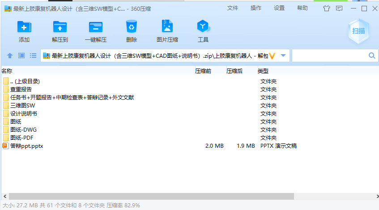
Task: Select the .. (上级目录) entry
Action: (25, 81)
